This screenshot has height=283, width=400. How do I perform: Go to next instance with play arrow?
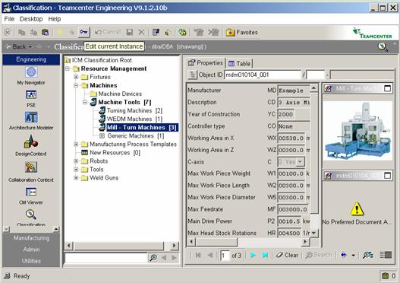(253, 255)
